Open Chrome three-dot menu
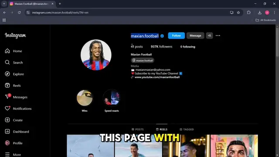The image size is (279, 157). [275, 13]
